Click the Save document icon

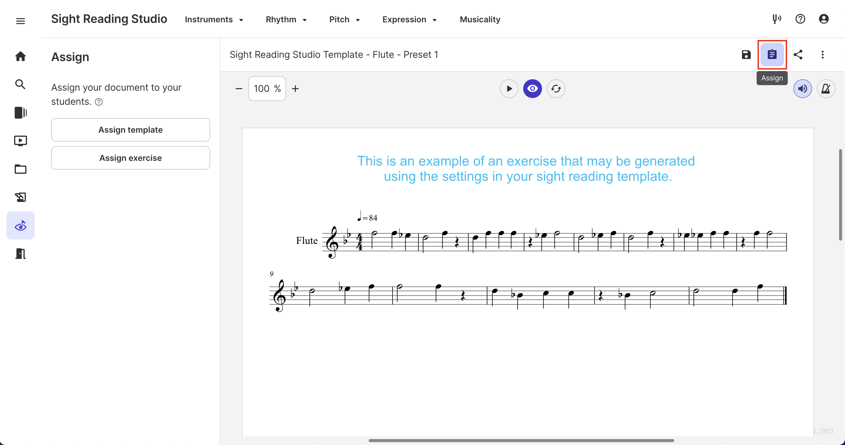746,54
